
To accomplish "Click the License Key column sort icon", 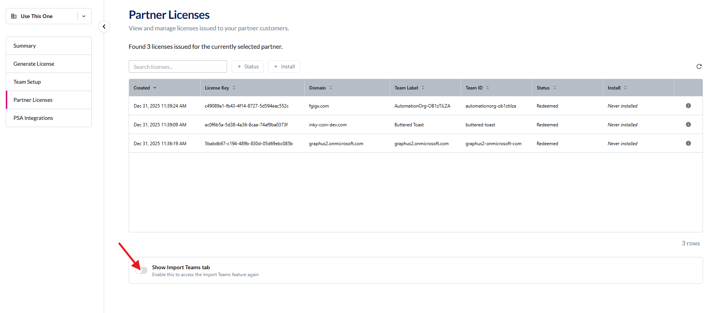I will click(x=234, y=88).
